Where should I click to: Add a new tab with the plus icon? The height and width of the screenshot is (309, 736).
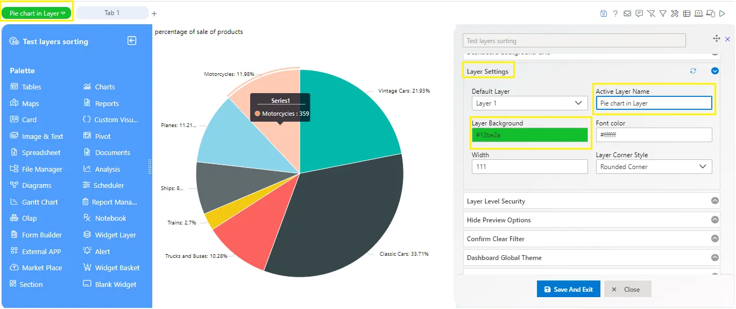click(x=154, y=13)
